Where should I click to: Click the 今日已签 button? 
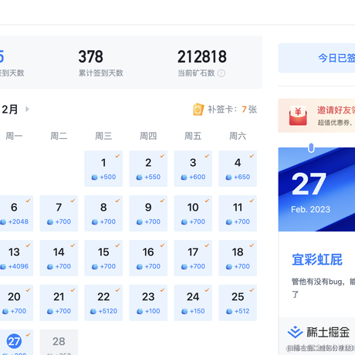tap(316, 58)
